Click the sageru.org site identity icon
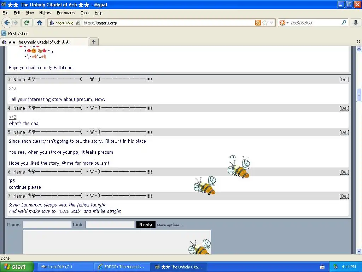The height and width of the screenshot is (272, 362). [x=65, y=23]
